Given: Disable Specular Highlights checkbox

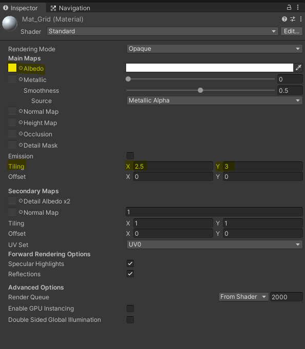Looking at the screenshot, I should click(x=130, y=263).
